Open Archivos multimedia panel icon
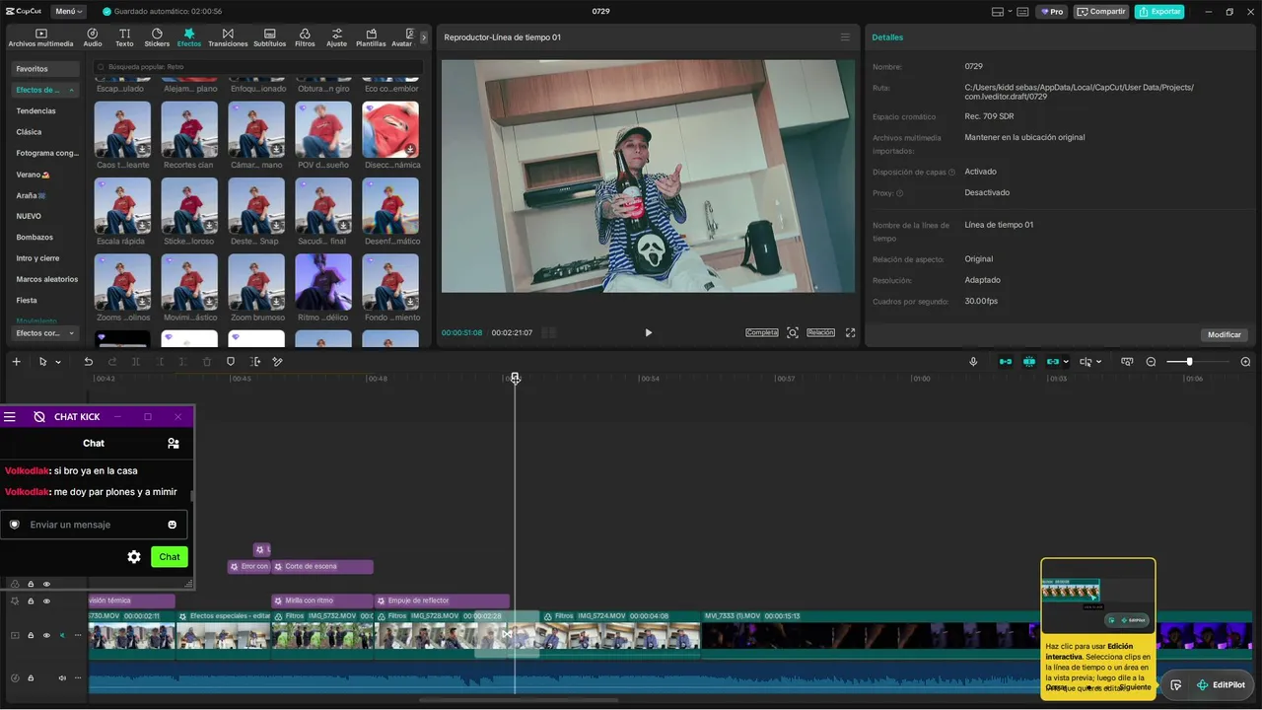 (x=40, y=37)
